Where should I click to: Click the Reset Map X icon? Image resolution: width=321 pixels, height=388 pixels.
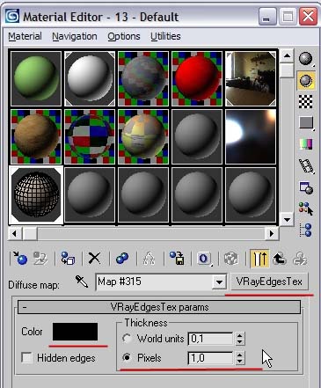tap(94, 259)
